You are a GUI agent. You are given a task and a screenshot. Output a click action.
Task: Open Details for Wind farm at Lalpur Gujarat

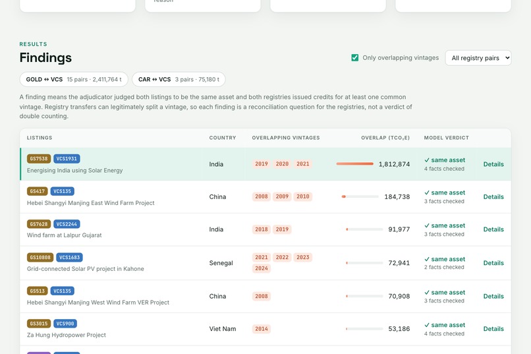click(x=493, y=229)
